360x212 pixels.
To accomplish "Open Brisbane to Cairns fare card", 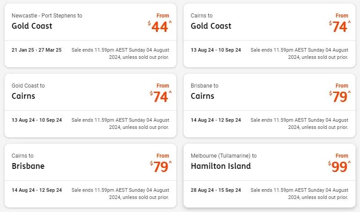I will [x=269, y=106].
